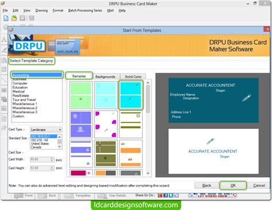Viewport: 272px width, 210px height.
Task: Select the purple globe template thumbnail
Action: click(81, 124)
